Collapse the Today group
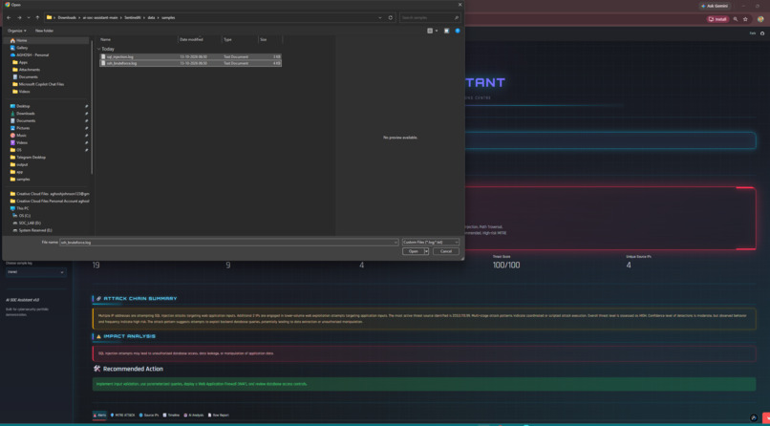770x426 pixels. pos(98,49)
